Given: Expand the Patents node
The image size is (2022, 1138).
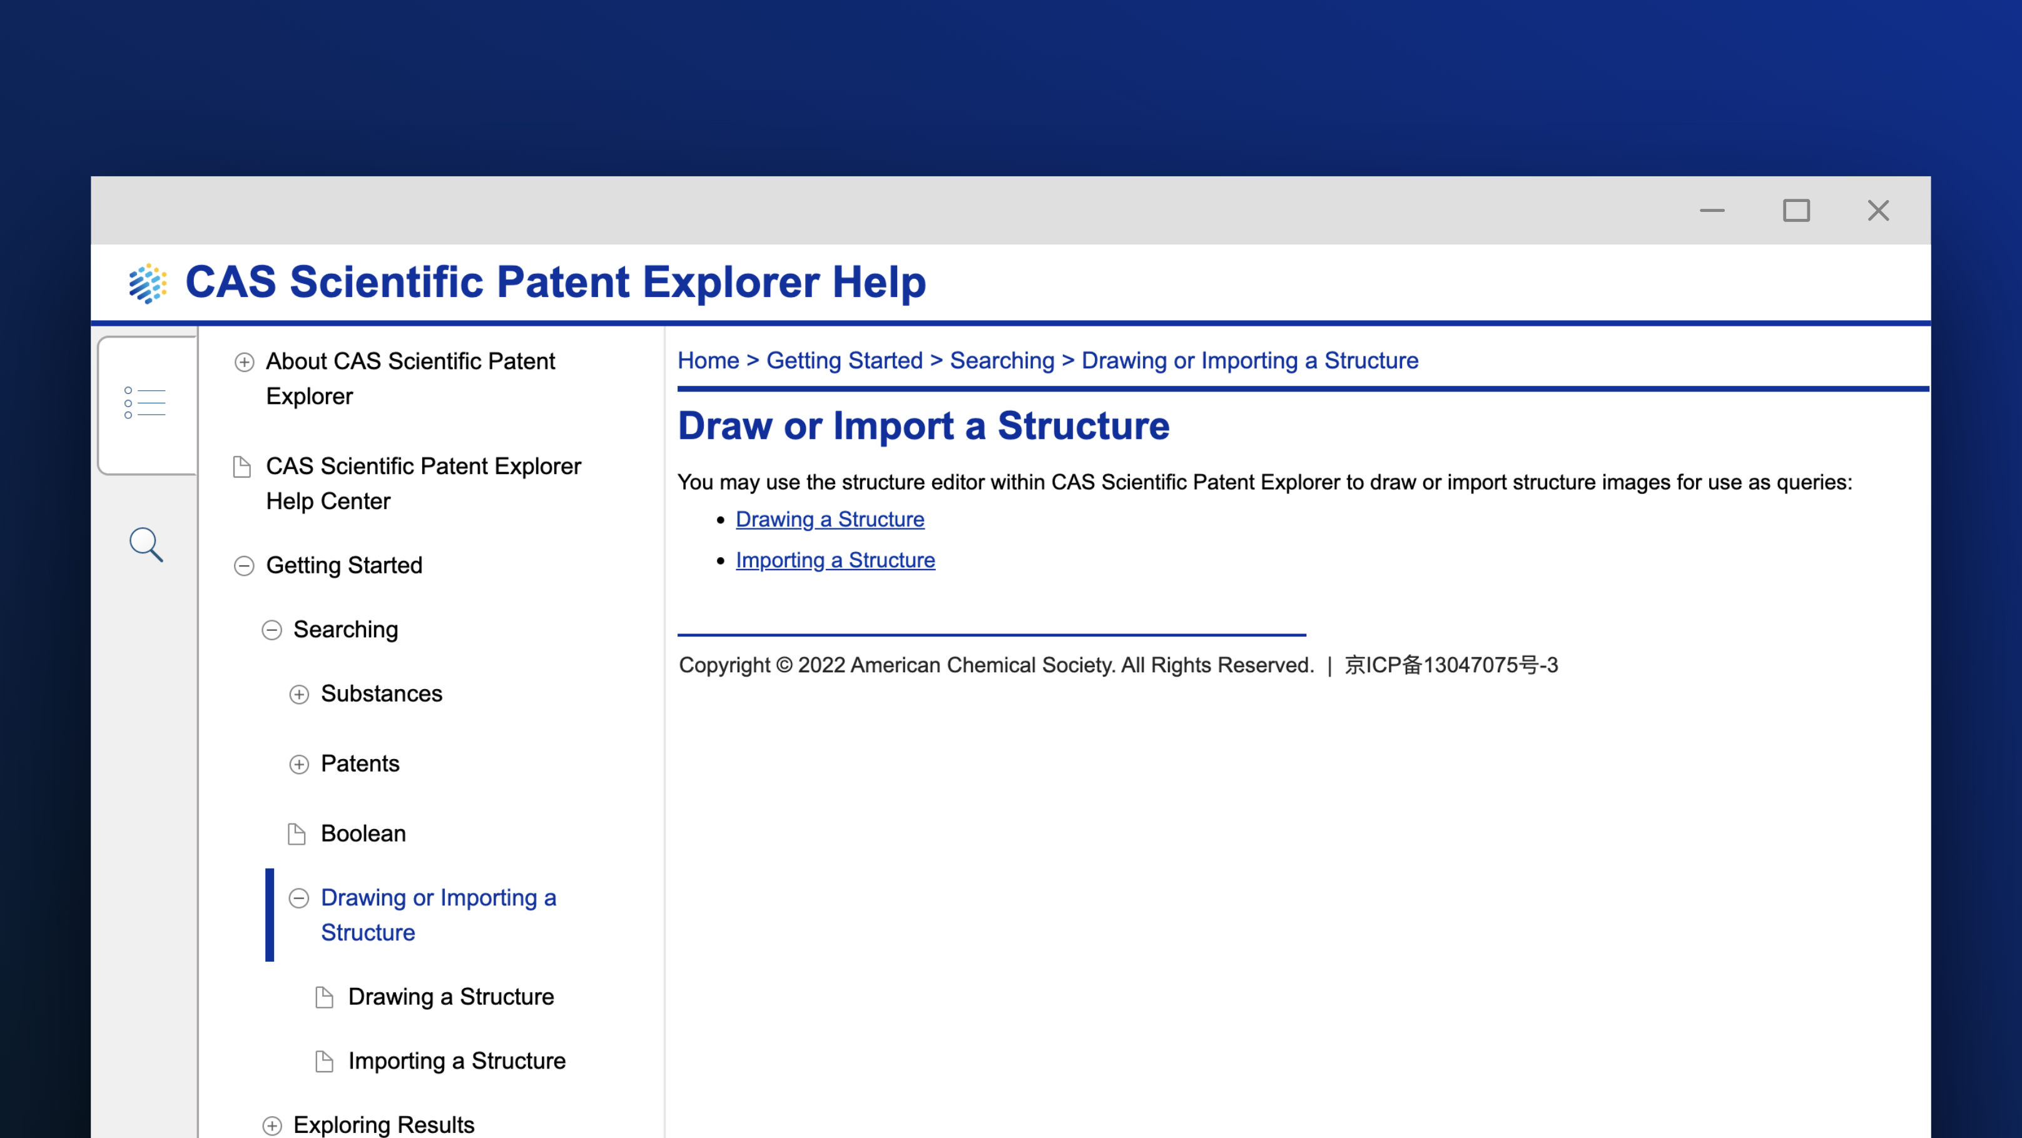Looking at the screenshot, I should click(x=299, y=764).
